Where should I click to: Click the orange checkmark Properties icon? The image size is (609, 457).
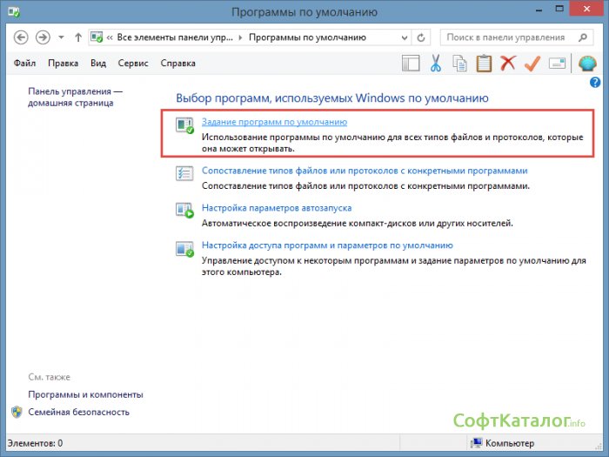point(532,64)
